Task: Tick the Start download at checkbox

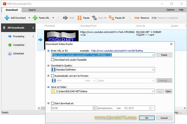Action: (52, 103)
